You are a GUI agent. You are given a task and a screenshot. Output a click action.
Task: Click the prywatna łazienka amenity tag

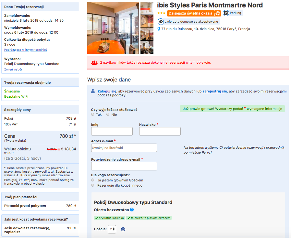tap(109, 218)
